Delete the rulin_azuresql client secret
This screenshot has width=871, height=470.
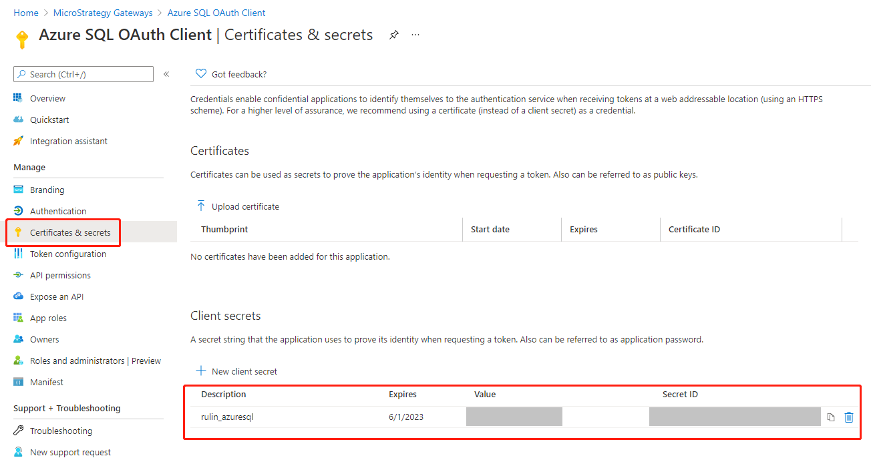pos(849,417)
